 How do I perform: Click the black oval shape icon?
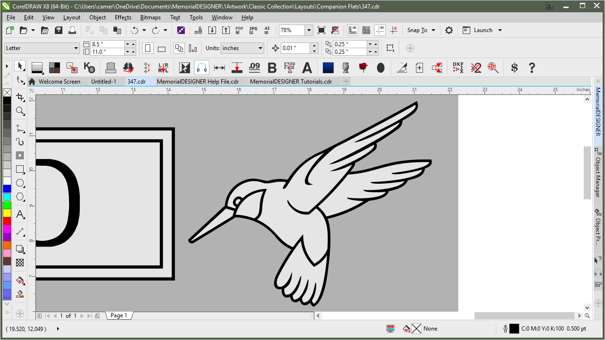(x=380, y=68)
